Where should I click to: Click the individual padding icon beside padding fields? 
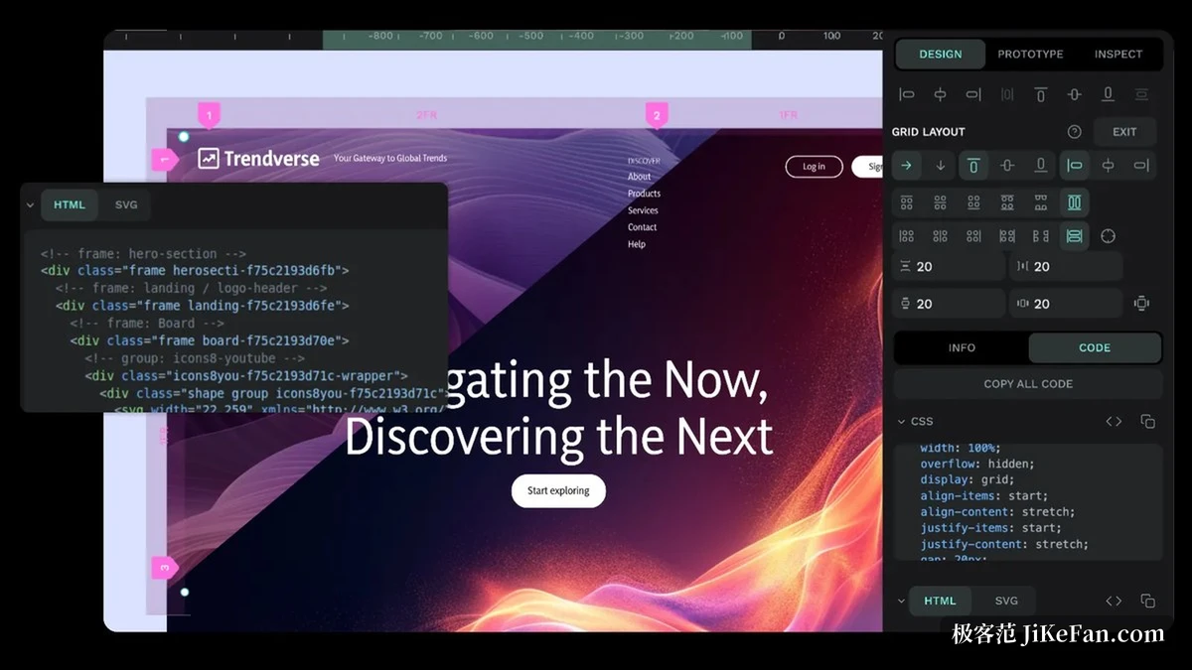1141,303
